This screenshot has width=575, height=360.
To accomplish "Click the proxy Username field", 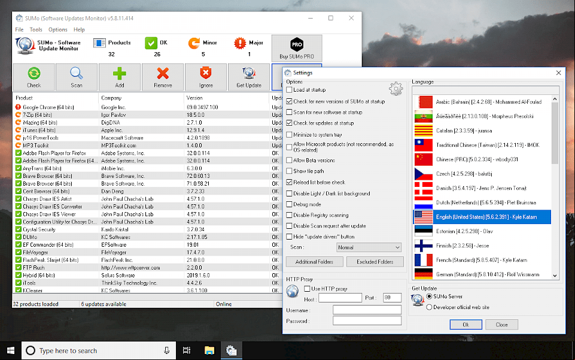I will 367,310.
